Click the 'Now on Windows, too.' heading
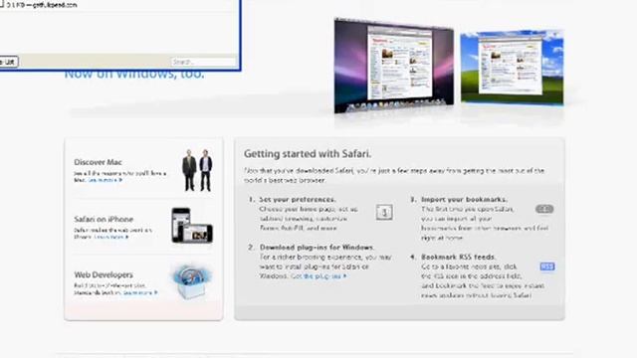637x358 pixels. [x=134, y=75]
